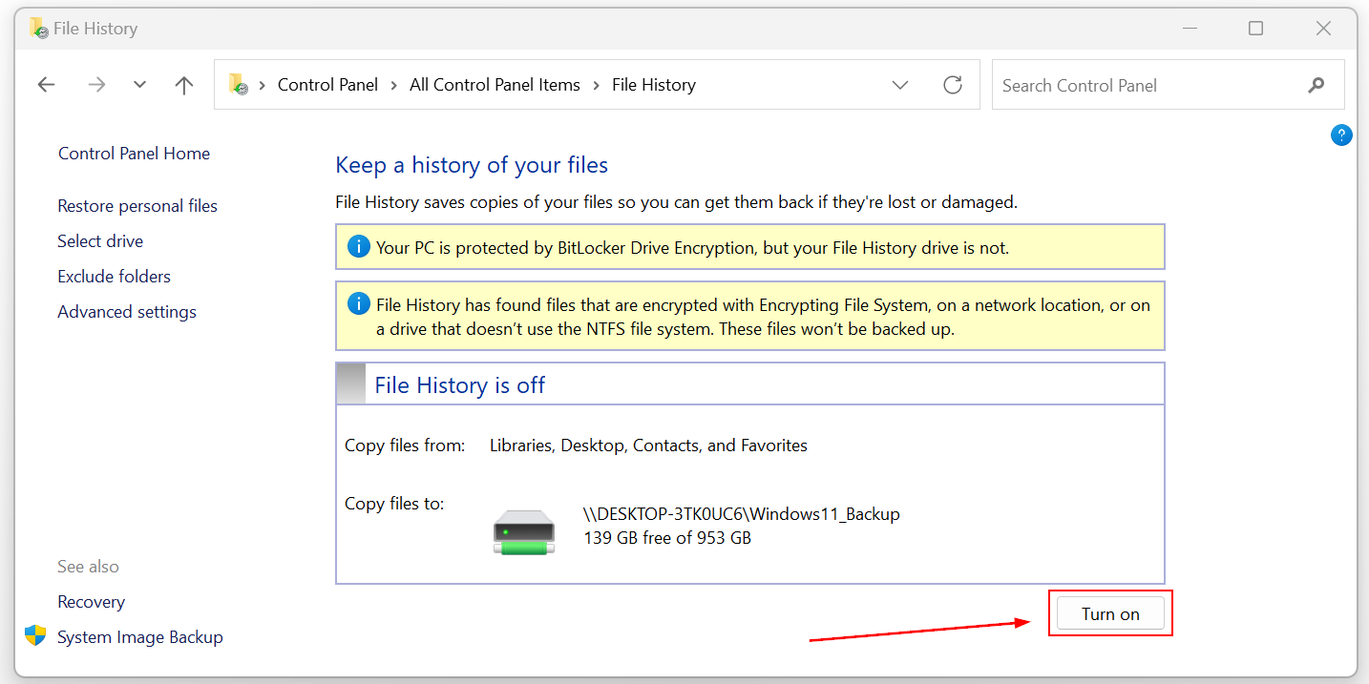Click the "139 GB free of 953 GB" text
Image resolution: width=1369 pixels, height=684 pixels.
point(667,538)
